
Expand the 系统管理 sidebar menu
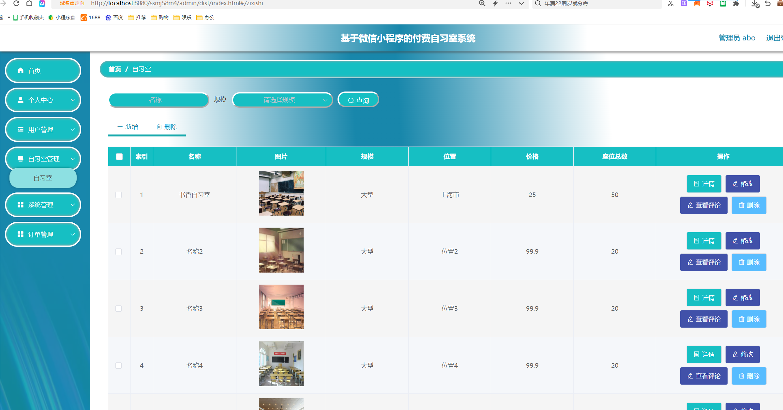[43, 205]
